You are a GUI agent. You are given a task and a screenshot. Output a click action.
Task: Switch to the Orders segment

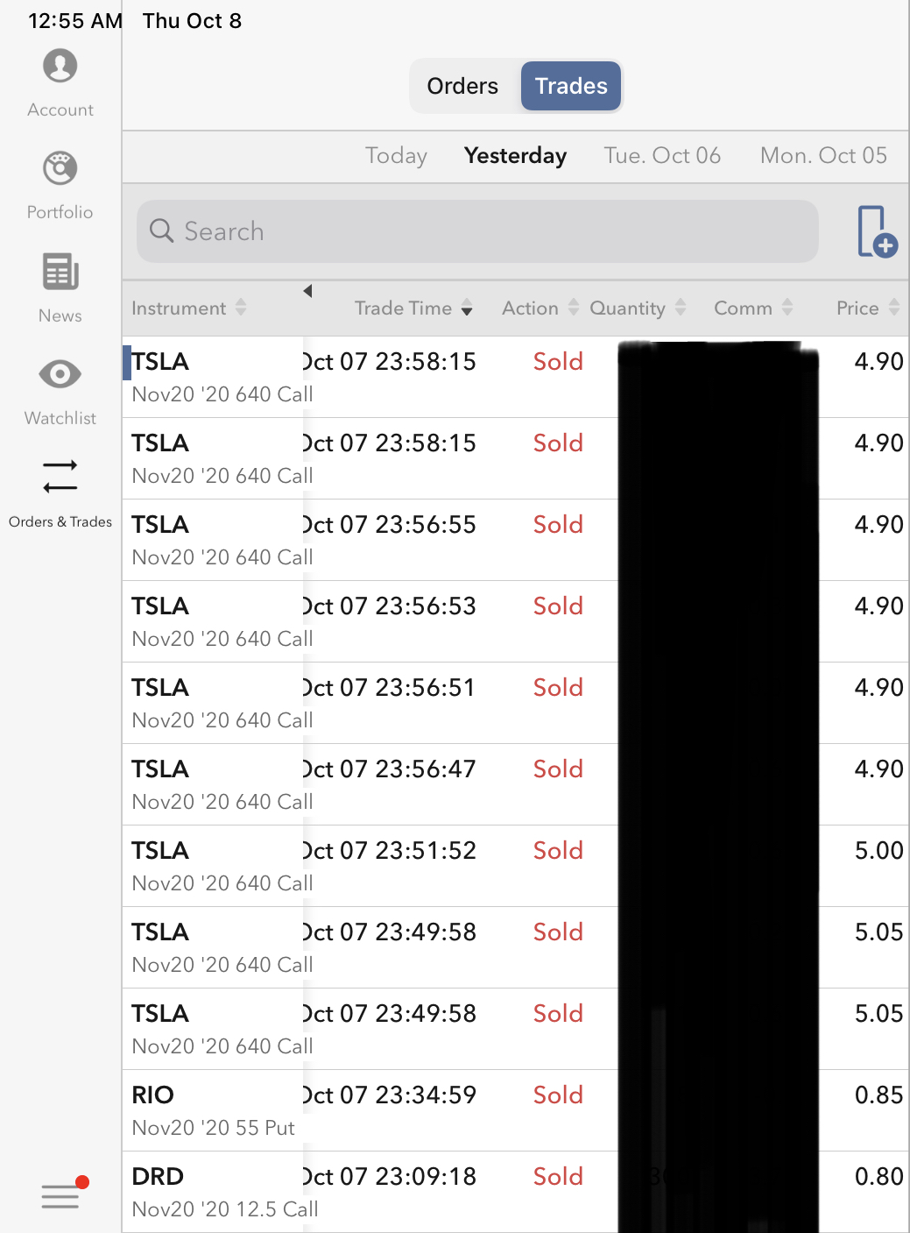pyautogui.click(x=462, y=86)
